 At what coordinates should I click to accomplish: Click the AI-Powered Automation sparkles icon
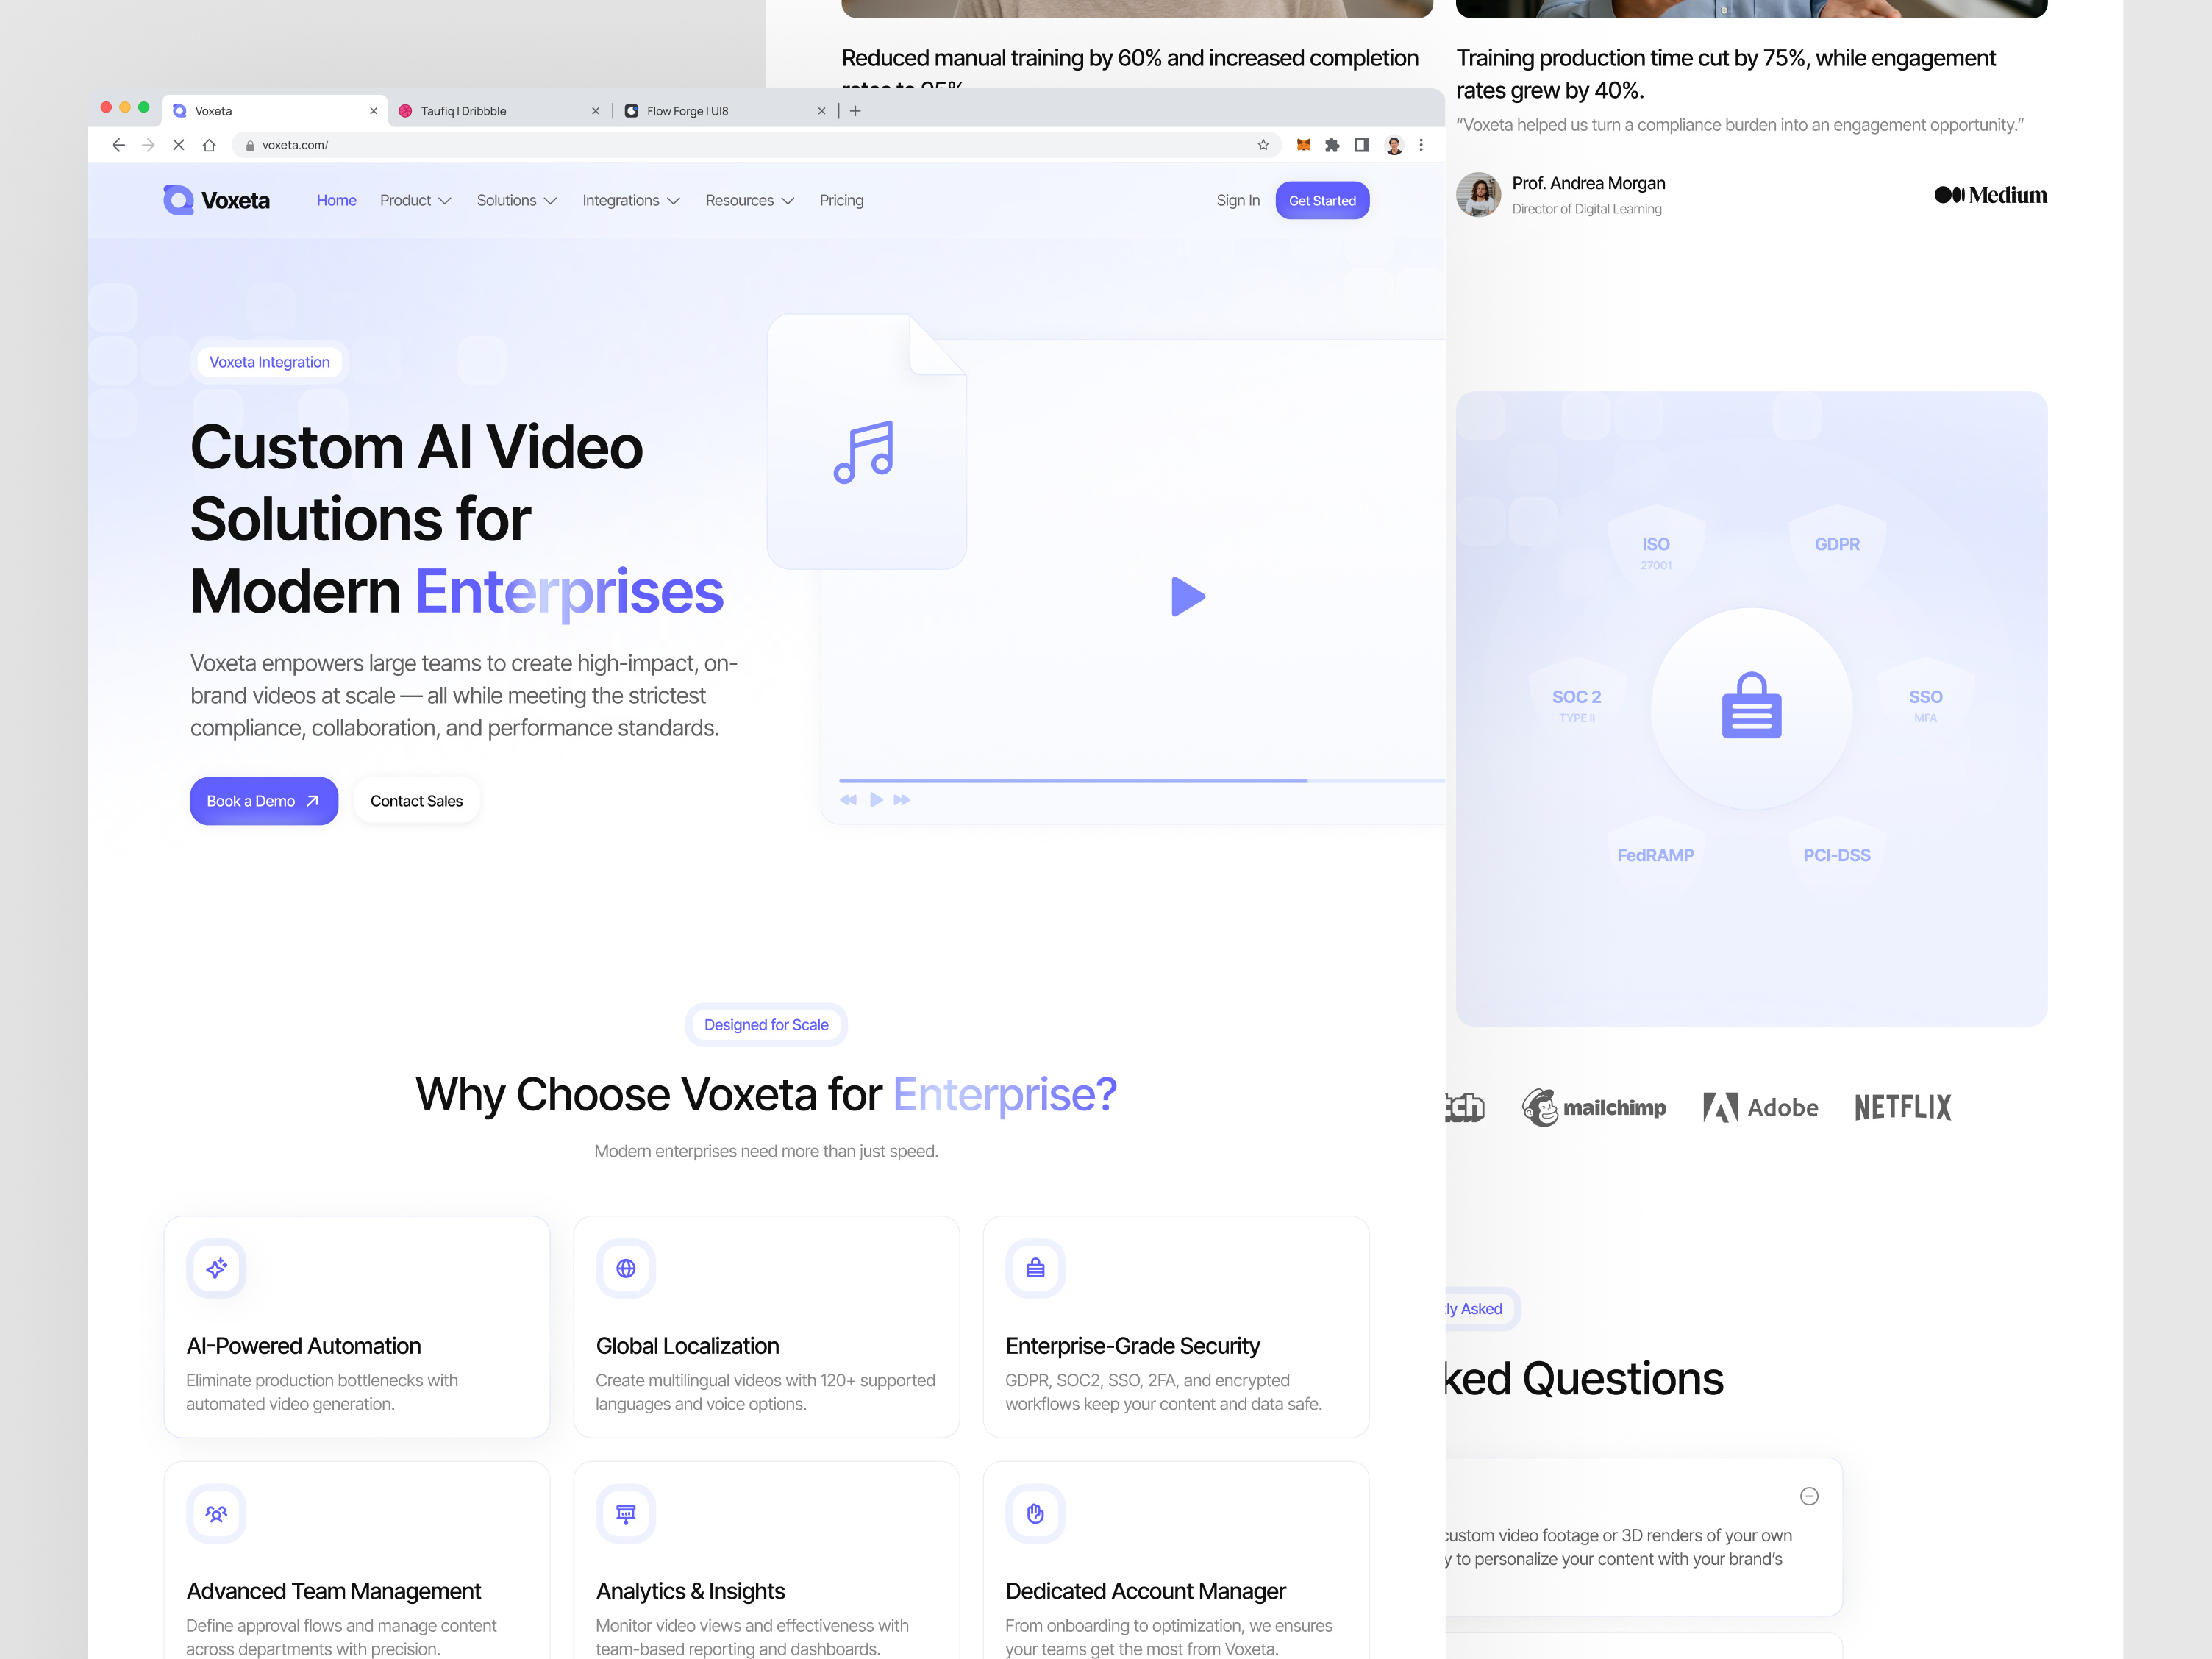pos(215,1268)
